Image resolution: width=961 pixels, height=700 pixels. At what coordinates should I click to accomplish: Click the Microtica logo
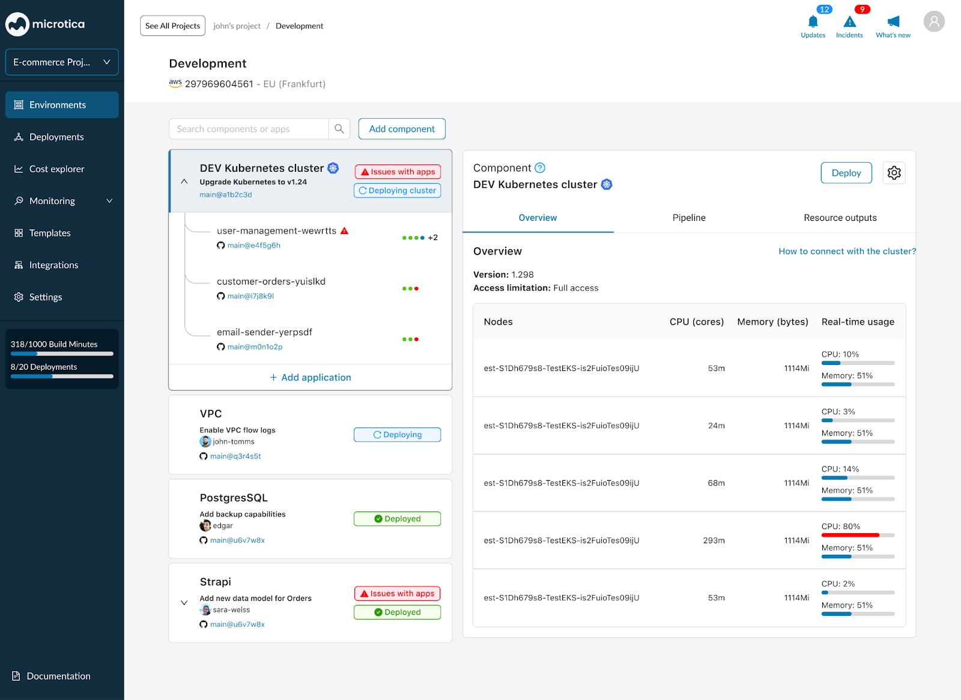pyautogui.click(x=45, y=24)
